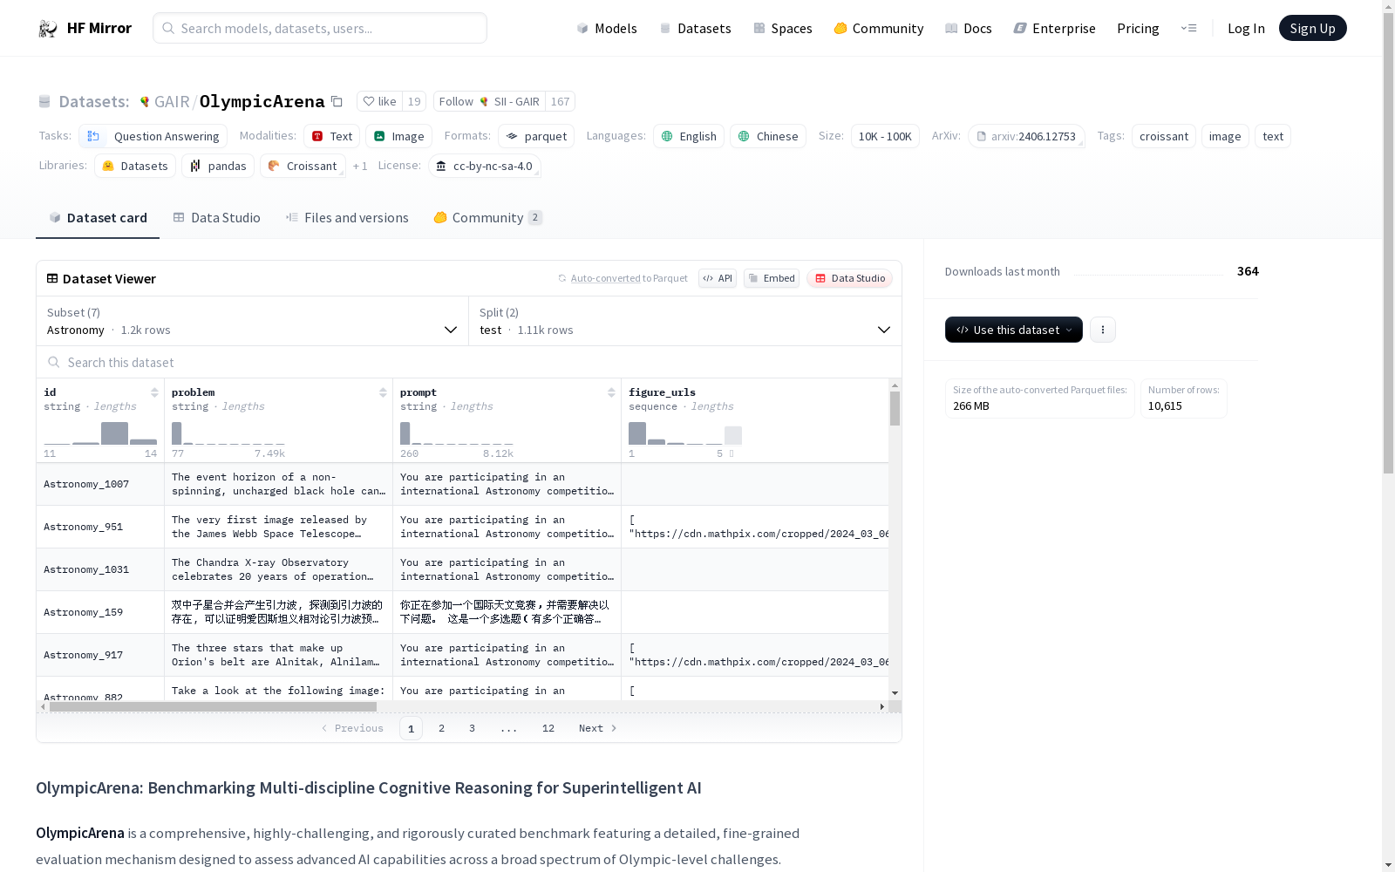This screenshot has height=872, width=1395.
Task: Open the arxiv:2406.12753 paper tag
Action: tap(1026, 136)
